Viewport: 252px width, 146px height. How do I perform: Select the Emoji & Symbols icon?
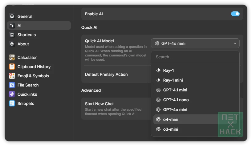point(12,76)
